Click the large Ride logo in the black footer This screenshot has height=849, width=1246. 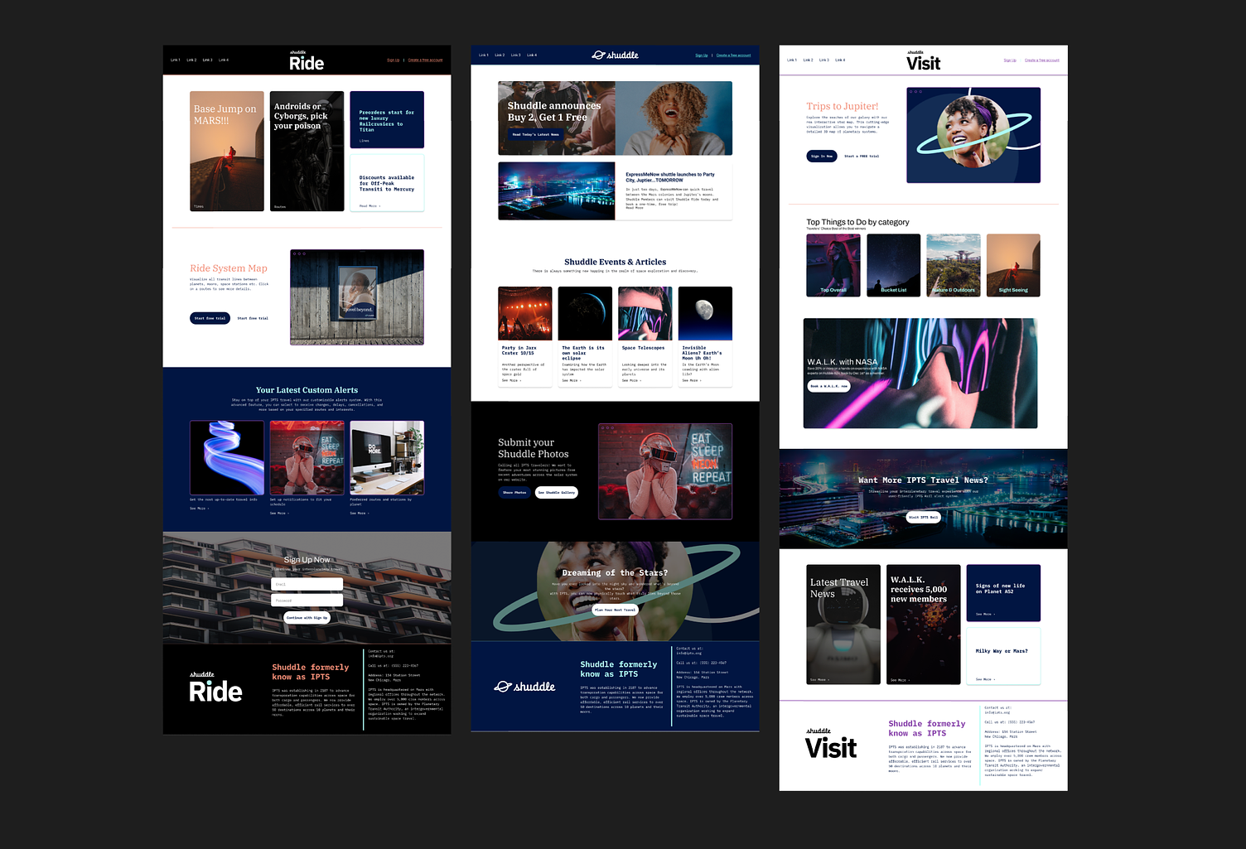coord(215,688)
